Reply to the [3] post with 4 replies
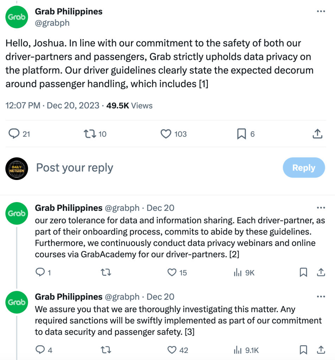This screenshot has height=360, width=335. [x=41, y=350]
